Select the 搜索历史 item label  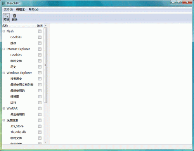click(16, 79)
